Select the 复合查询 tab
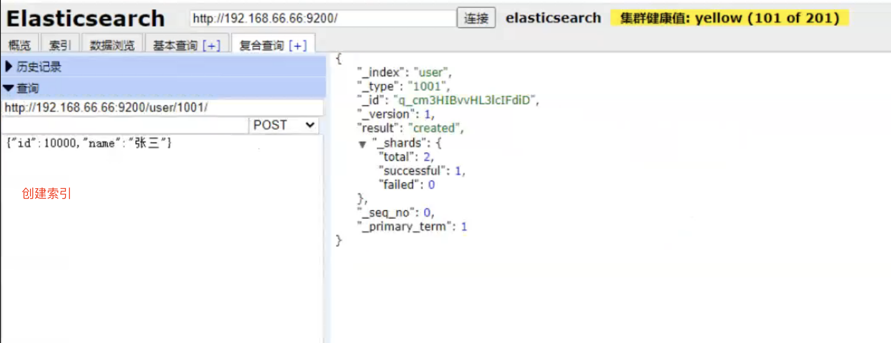 pyautogui.click(x=261, y=45)
